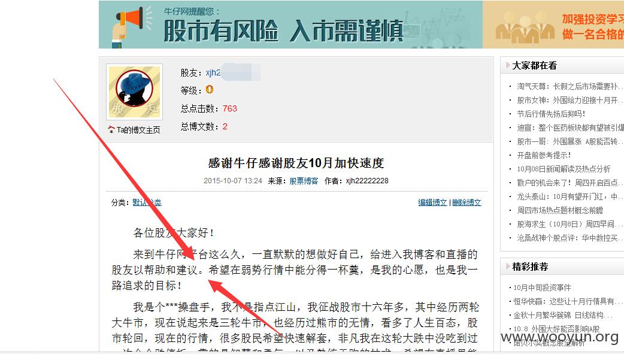Click the 删除博文 link

pos(467,202)
